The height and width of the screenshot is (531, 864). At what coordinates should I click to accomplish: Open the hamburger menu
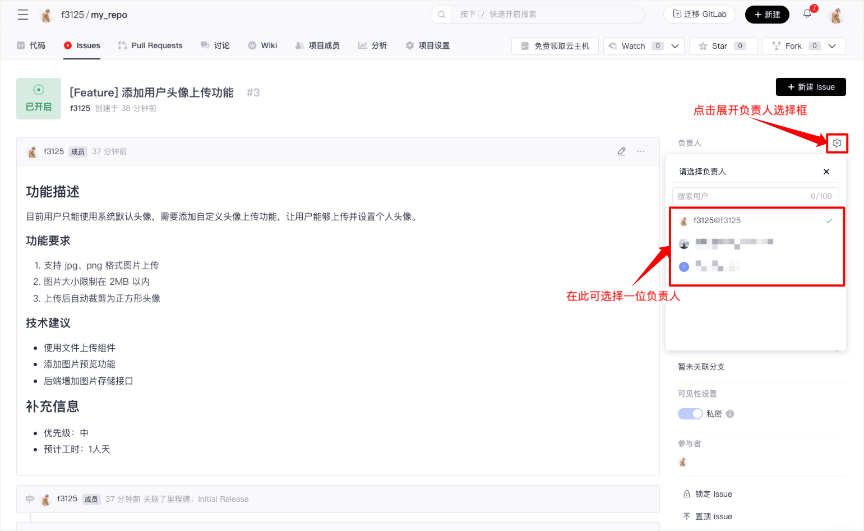click(x=23, y=15)
